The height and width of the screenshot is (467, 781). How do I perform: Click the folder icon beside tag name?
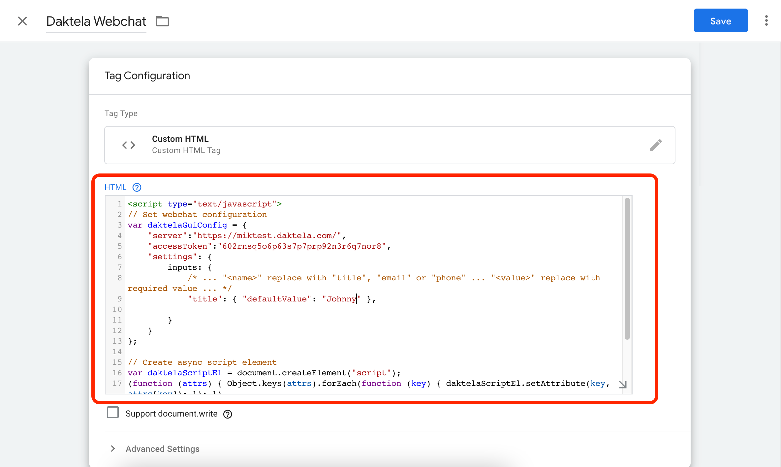point(162,21)
